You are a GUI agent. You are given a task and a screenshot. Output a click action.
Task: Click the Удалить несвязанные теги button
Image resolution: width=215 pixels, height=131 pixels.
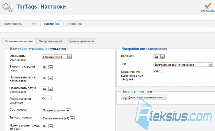[144, 97]
